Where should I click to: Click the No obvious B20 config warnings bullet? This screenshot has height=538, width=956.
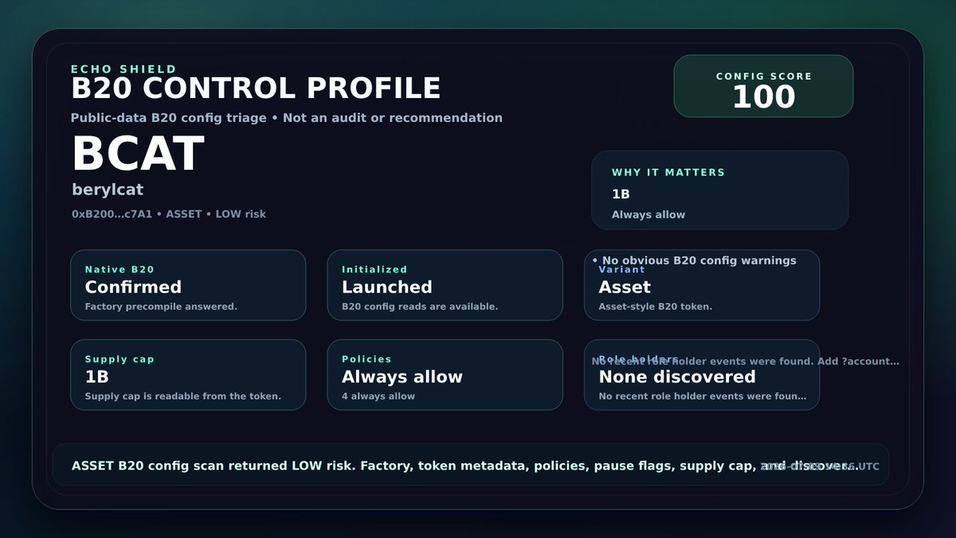694,261
